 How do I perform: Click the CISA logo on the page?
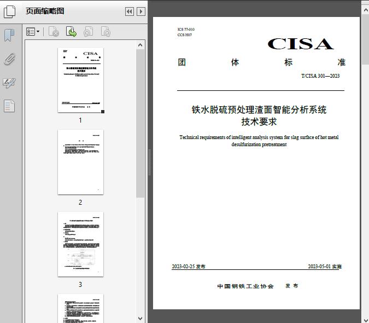[x=301, y=44]
